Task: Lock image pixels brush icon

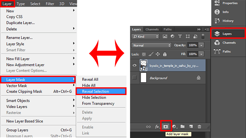Action: 151,54
